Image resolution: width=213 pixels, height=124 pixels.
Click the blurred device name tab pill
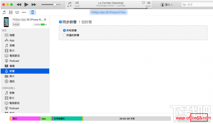point(108,12)
